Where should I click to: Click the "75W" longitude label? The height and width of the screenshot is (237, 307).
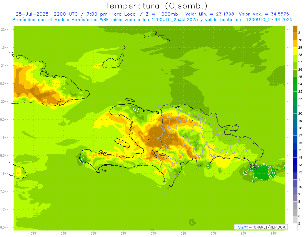64,233
